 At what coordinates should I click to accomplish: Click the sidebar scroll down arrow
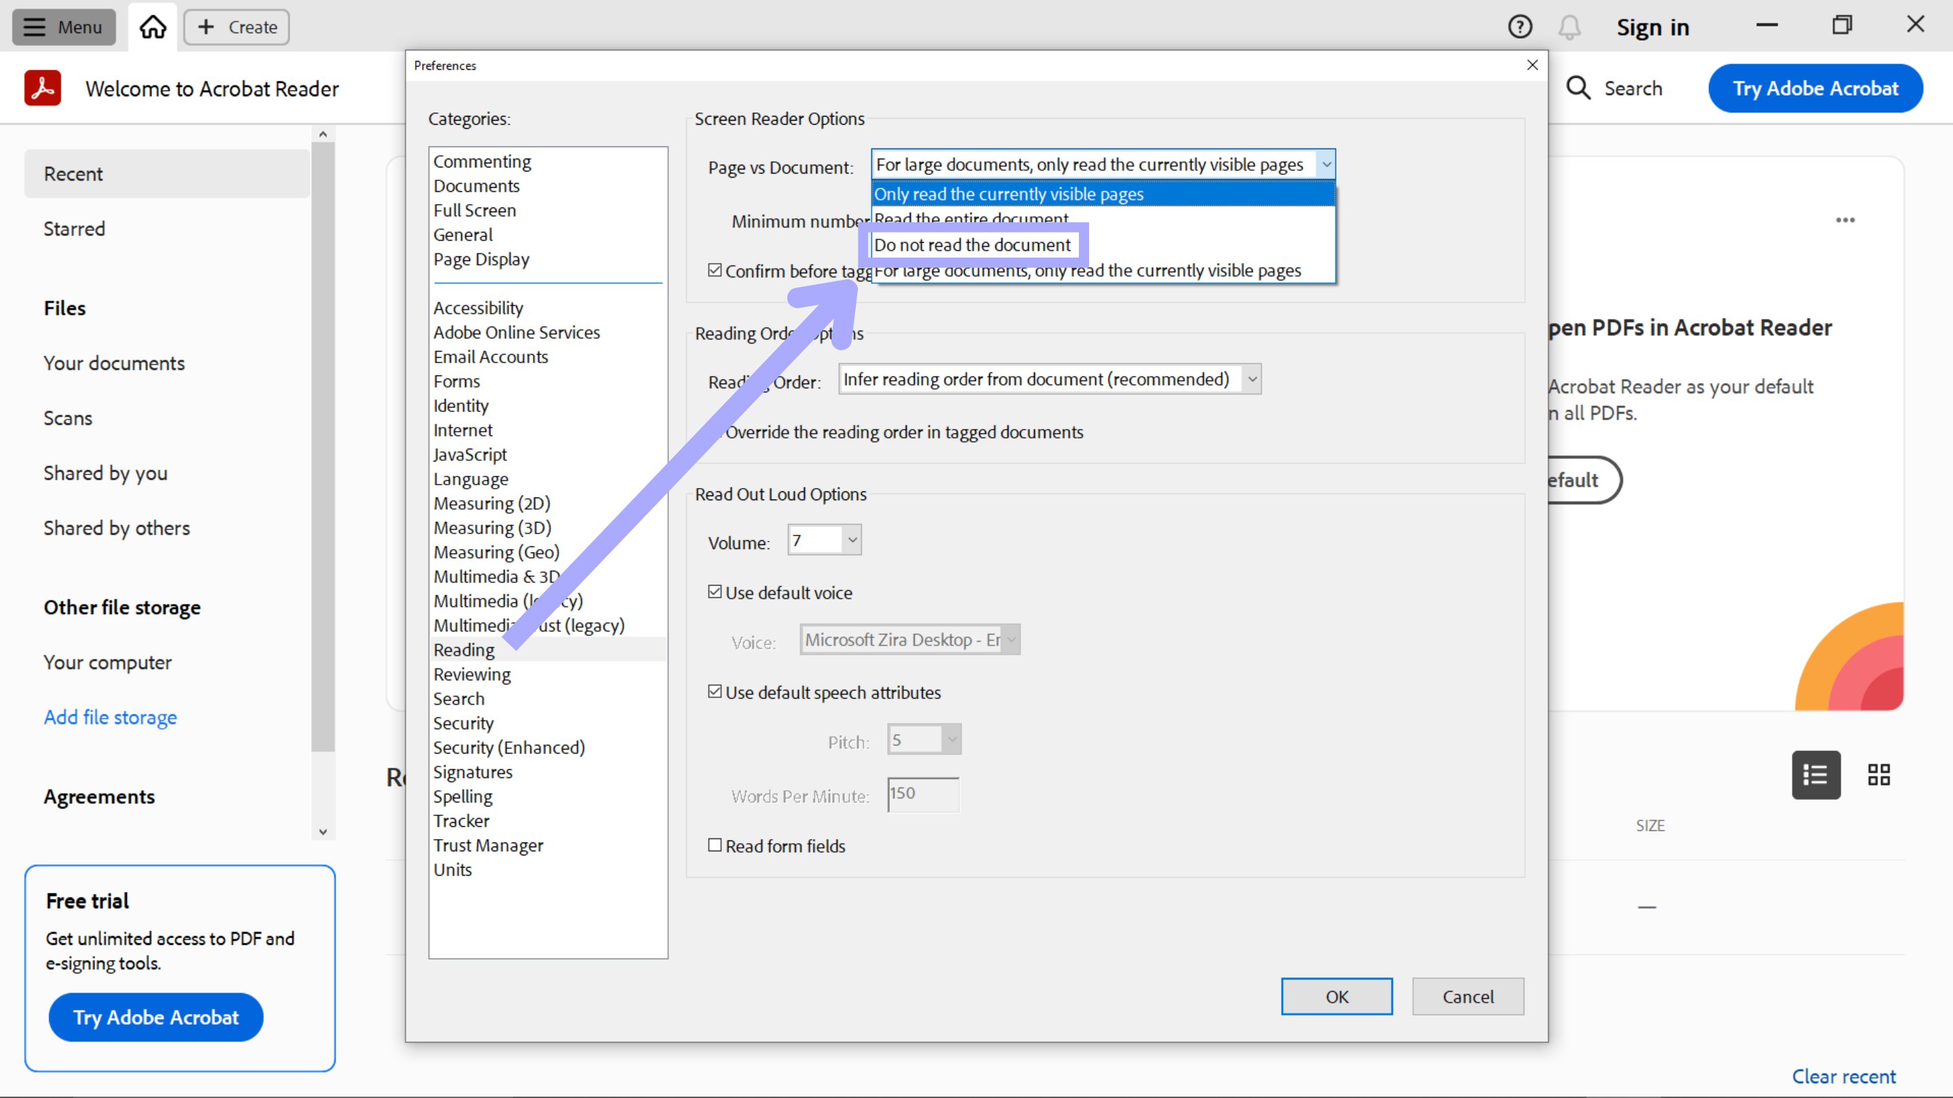pos(323,831)
